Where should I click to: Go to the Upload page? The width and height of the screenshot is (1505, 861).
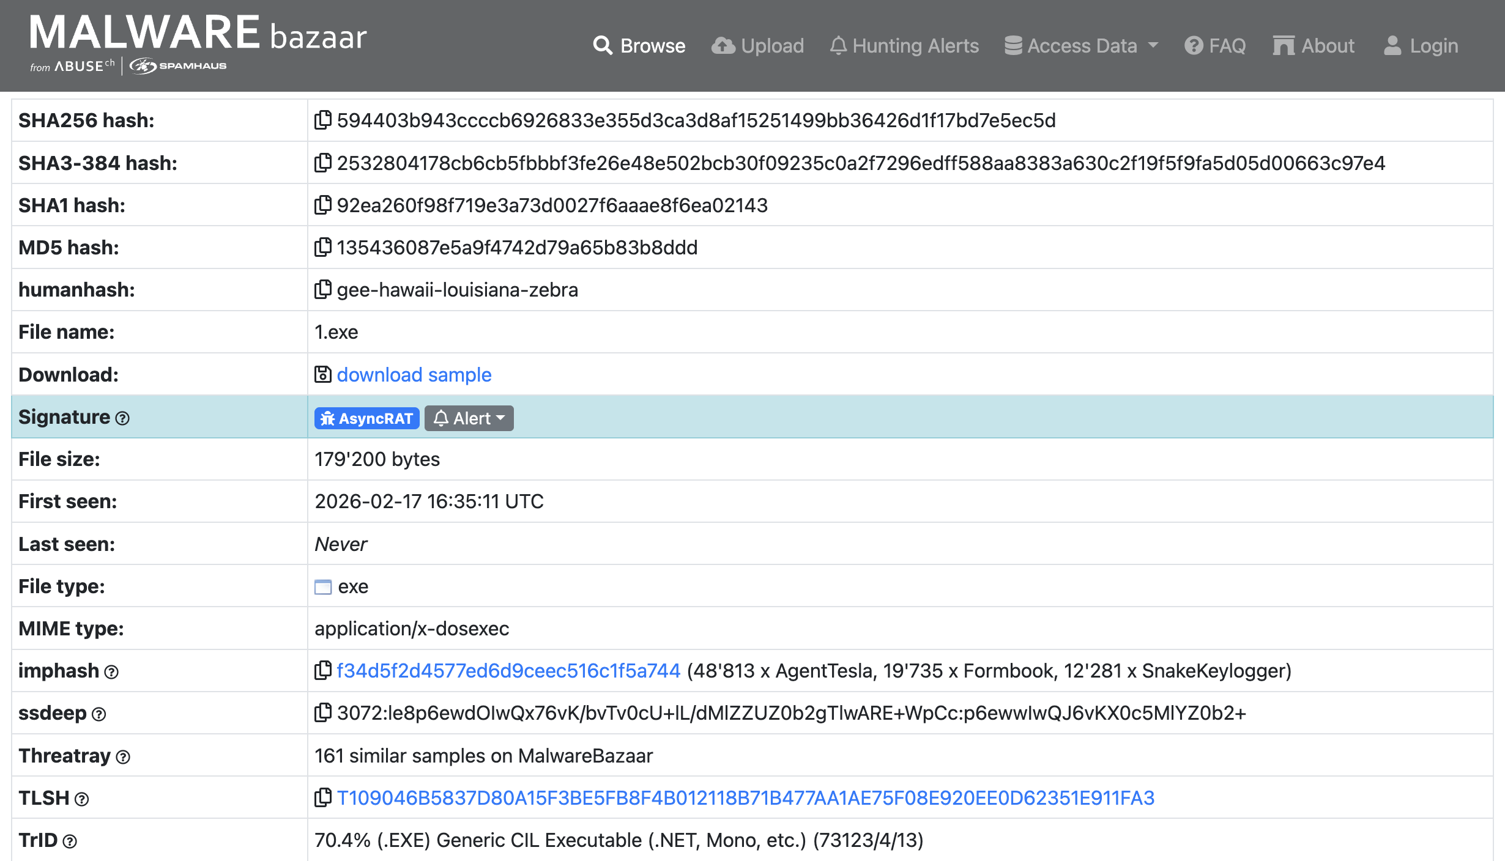pos(757,45)
